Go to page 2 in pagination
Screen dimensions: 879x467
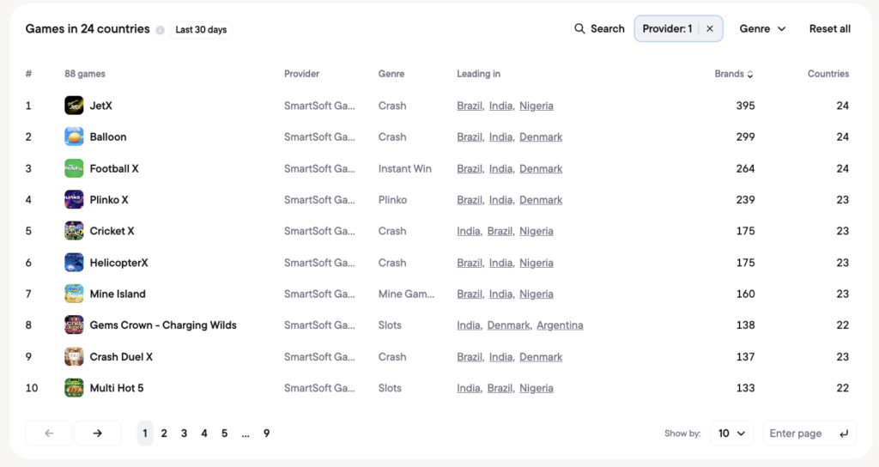click(164, 434)
